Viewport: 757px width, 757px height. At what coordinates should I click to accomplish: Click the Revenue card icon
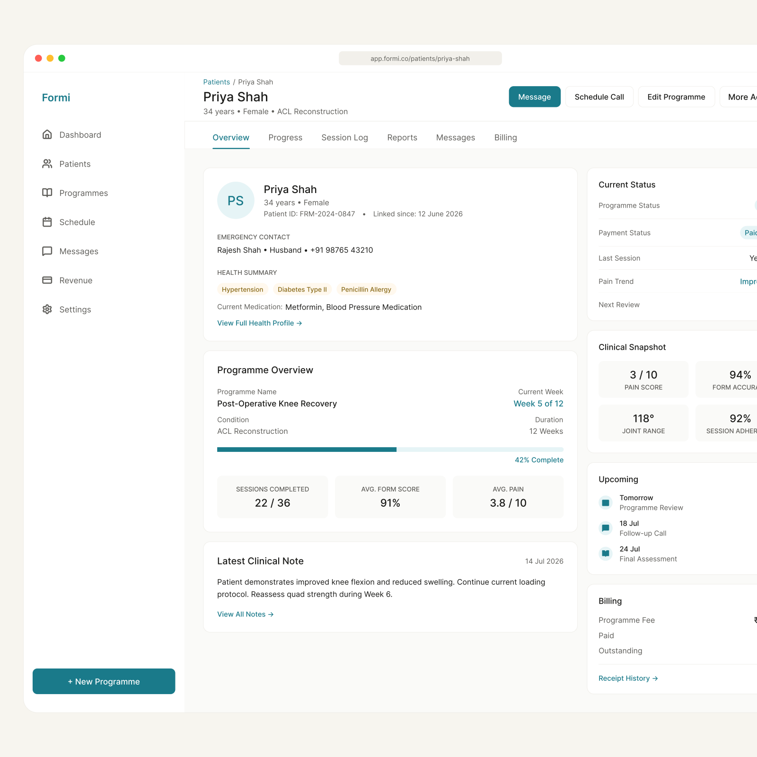pos(47,280)
